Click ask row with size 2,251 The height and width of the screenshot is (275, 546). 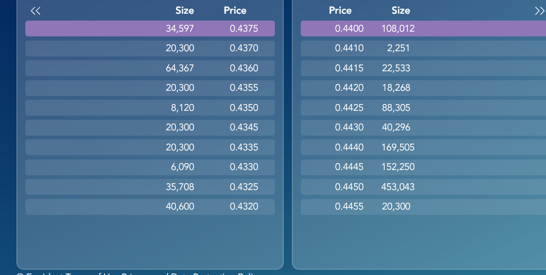(x=423, y=49)
